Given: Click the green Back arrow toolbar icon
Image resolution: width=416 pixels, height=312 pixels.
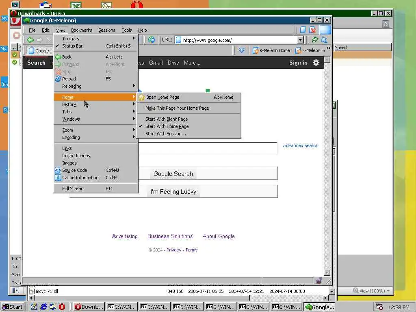Looking at the screenshot, I should [x=30, y=40].
